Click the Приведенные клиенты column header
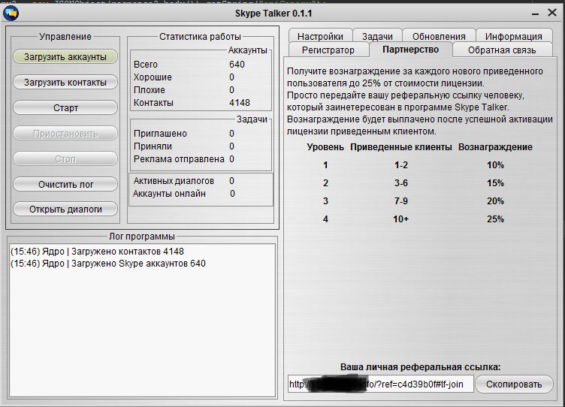Screen dimensions: 565x407 click(401, 147)
